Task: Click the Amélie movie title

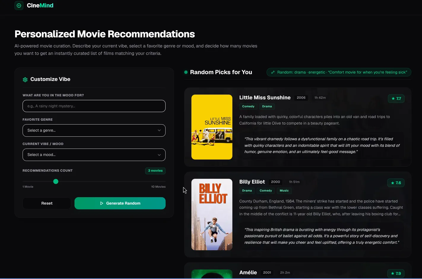Action: pyautogui.click(x=248, y=272)
